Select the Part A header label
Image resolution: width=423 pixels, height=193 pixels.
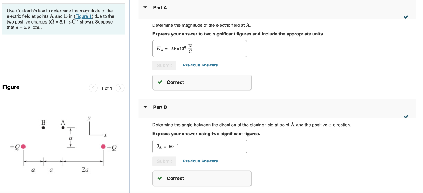tap(160, 7)
